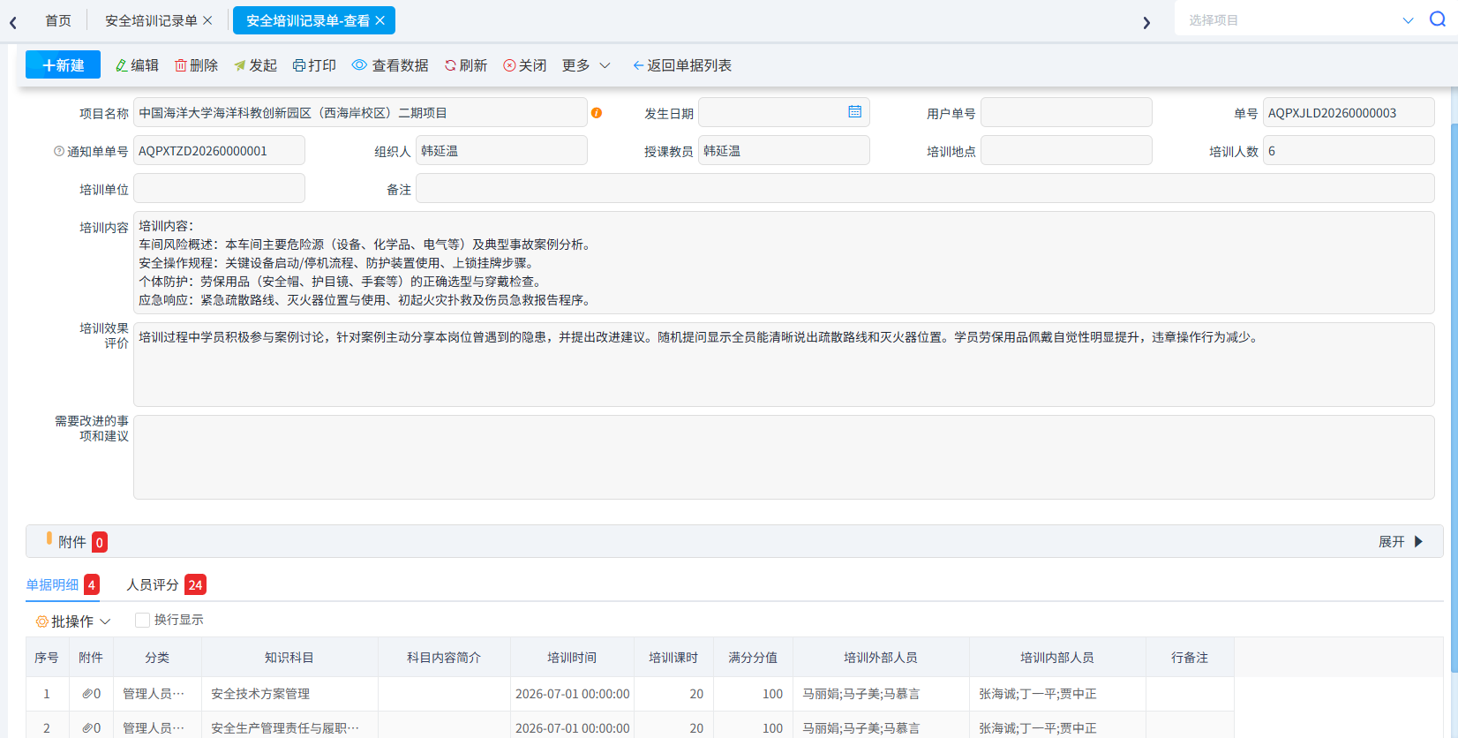Click the 培训地点 input field
The width and height of the screenshot is (1458, 738).
point(1066,150)
